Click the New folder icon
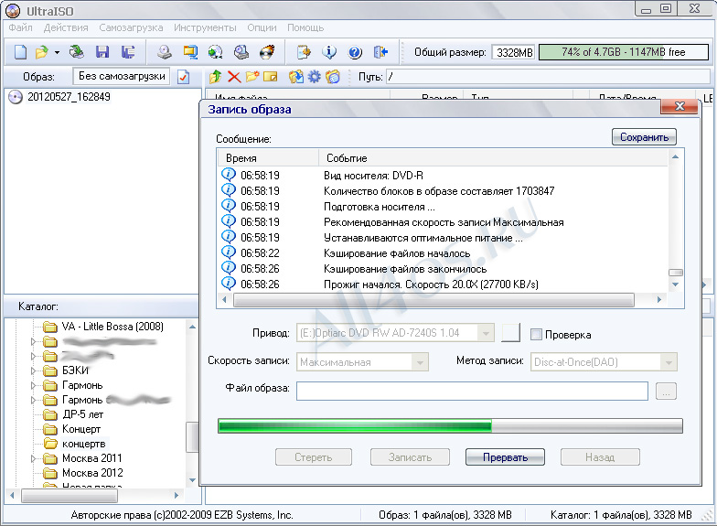The height and width of the screenshot is (526, 717). tap(252, 77)
